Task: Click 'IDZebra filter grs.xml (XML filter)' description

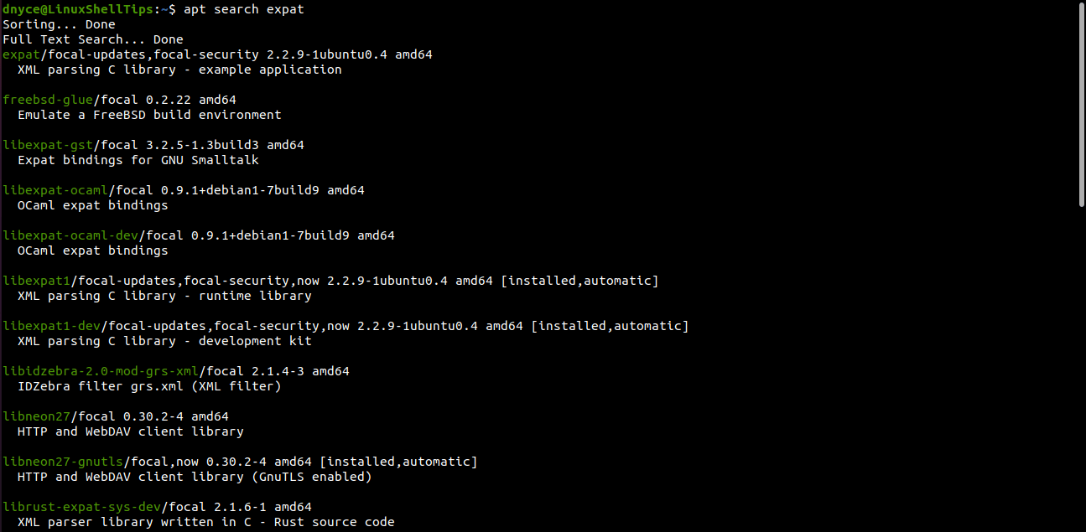Action: 149,386
